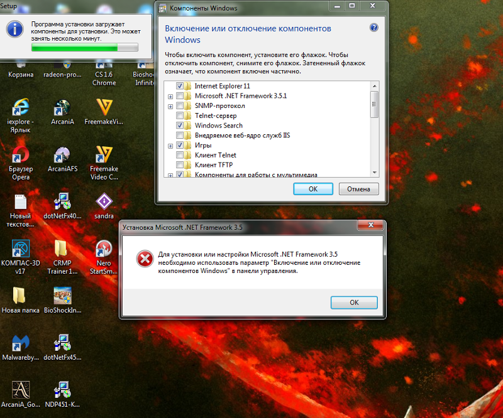Click the scroll up arrow in components list
Screen dimensions: 503x418
point(374,86)
